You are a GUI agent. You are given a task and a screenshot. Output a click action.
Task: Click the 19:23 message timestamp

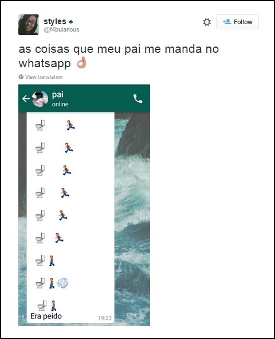105,318
